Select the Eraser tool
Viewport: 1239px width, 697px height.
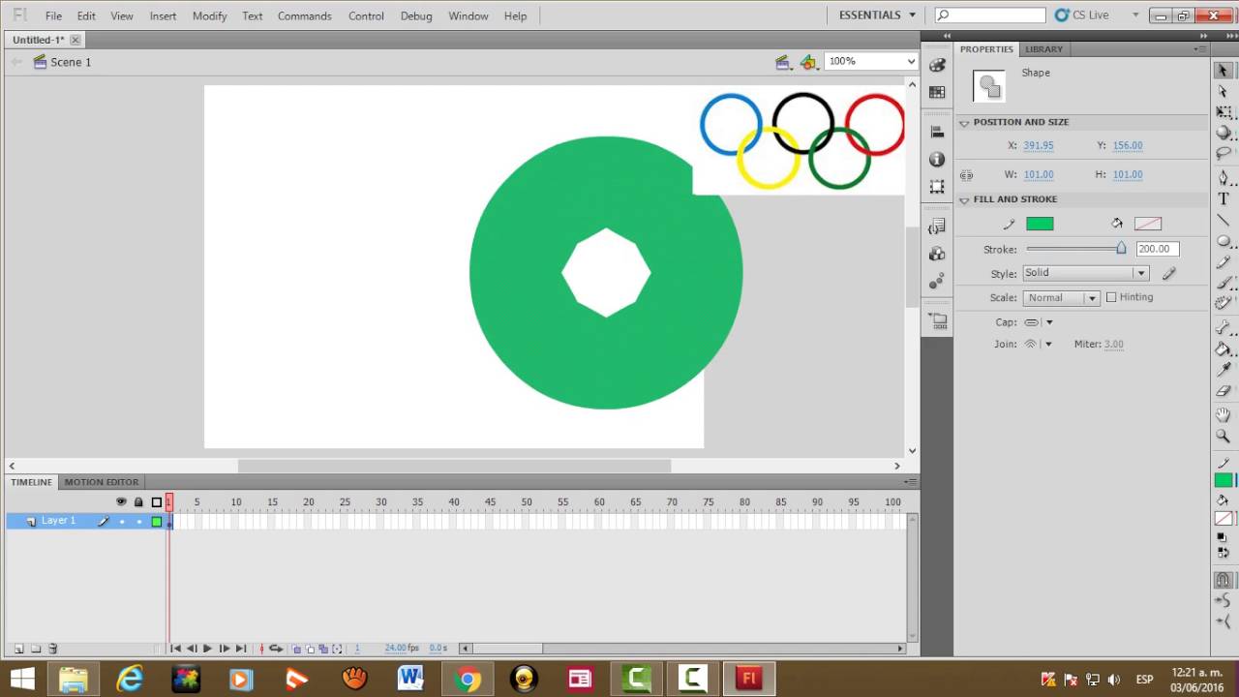1224,391
